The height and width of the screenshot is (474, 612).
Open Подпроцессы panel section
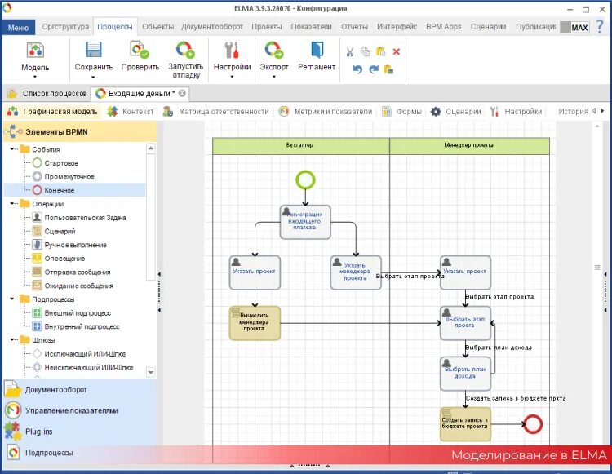coord(80,453)
